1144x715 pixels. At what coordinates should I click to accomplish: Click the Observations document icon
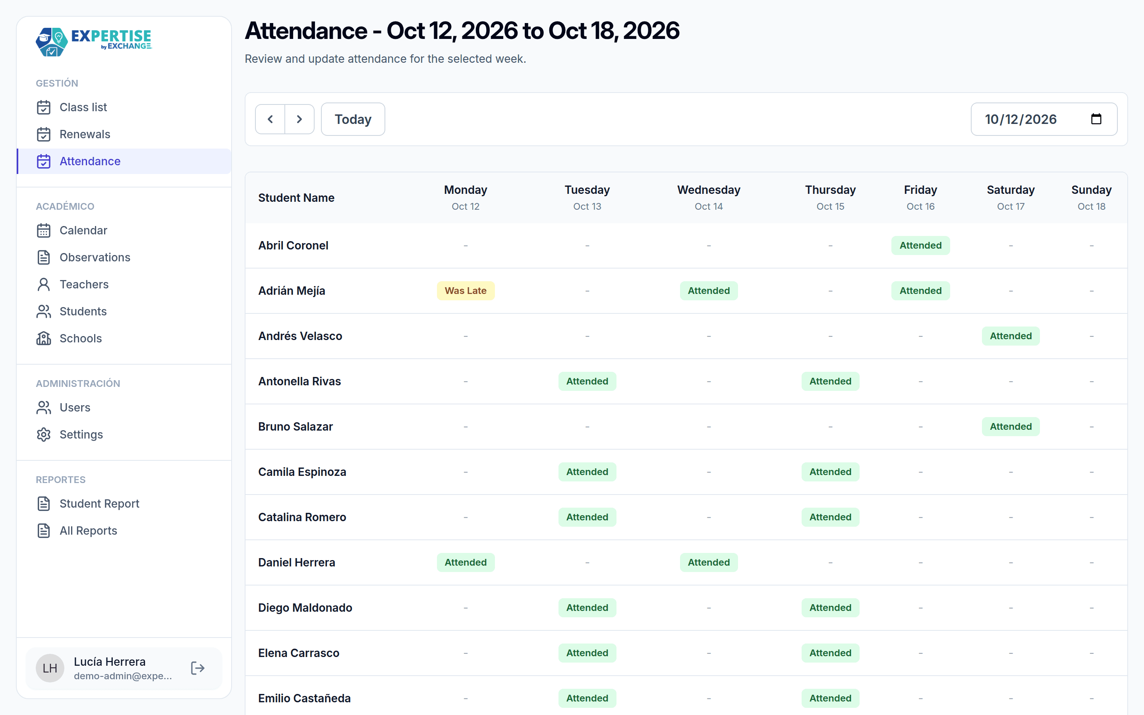(43, 257)
